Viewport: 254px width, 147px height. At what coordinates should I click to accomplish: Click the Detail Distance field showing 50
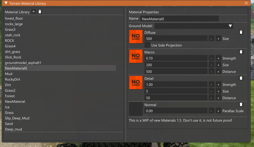pos(176,98)
